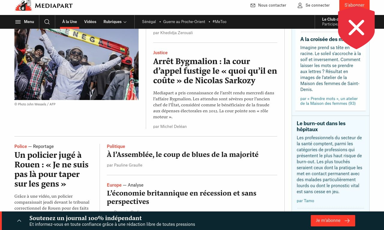Screen dimensions: 384x230
Task: Click the Soutenez un journal 100% indépendant text
Action: tap(85, 218)
